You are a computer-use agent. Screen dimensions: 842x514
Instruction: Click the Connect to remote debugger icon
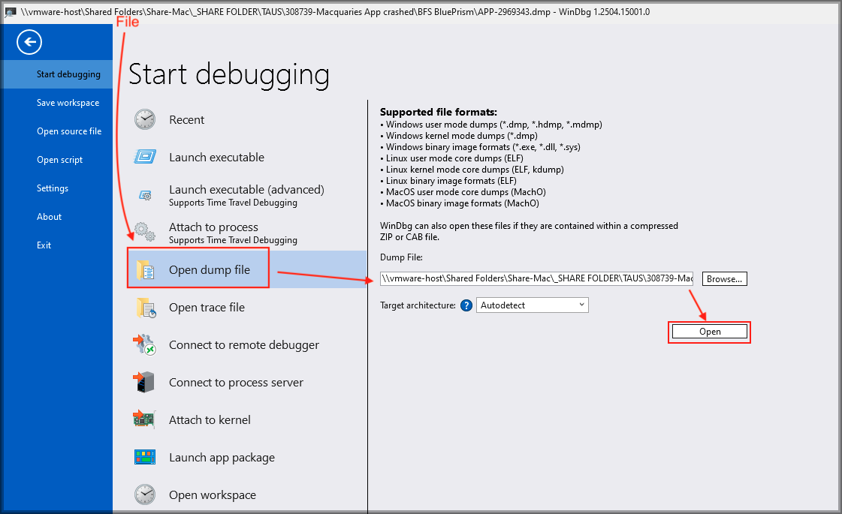(145, 344)
